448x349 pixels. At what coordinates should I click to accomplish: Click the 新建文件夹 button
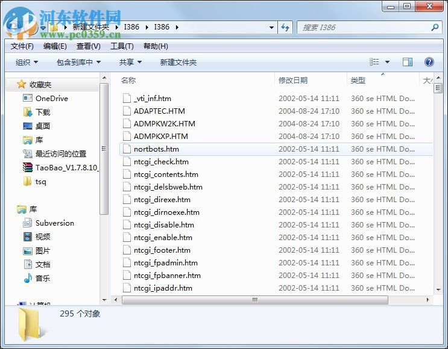(178, 62)
